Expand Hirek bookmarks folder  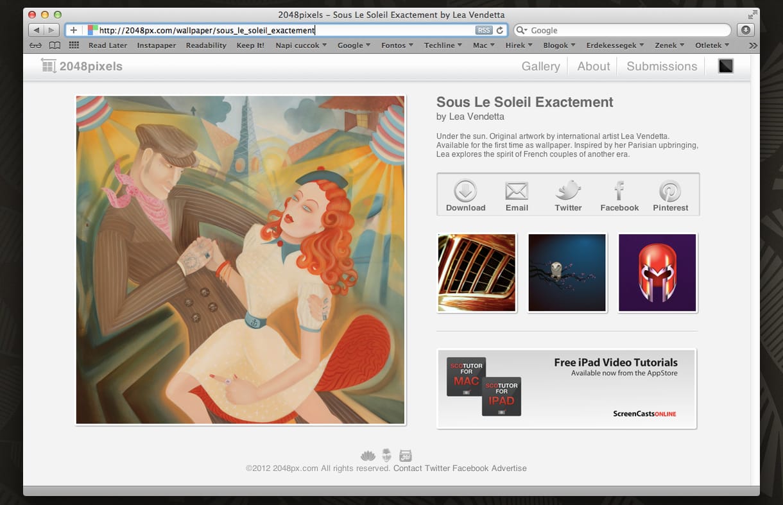coord(519,46)
